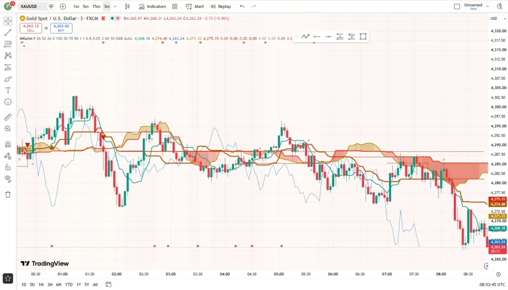Open the candlestick chart type selector
This screenshot has height=290, width=508.
(127, 6)
